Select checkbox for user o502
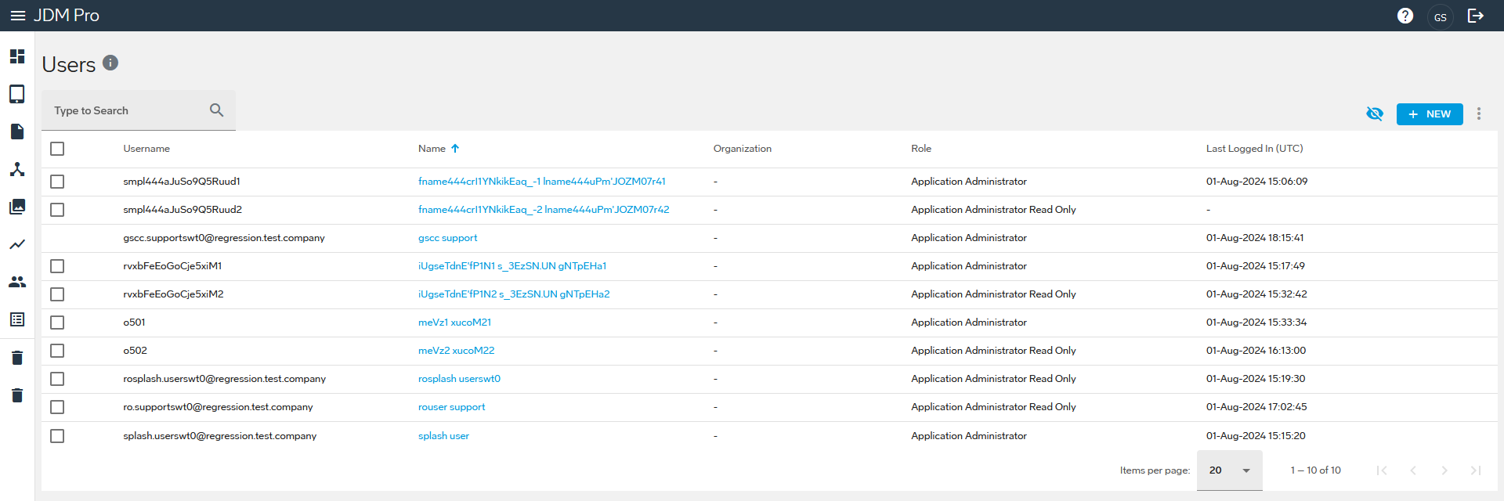 coord(57,351)
